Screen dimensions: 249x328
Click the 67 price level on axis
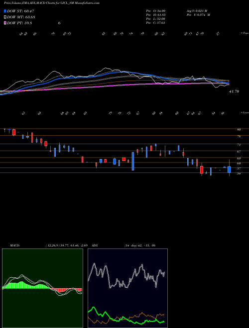[239, 152]
